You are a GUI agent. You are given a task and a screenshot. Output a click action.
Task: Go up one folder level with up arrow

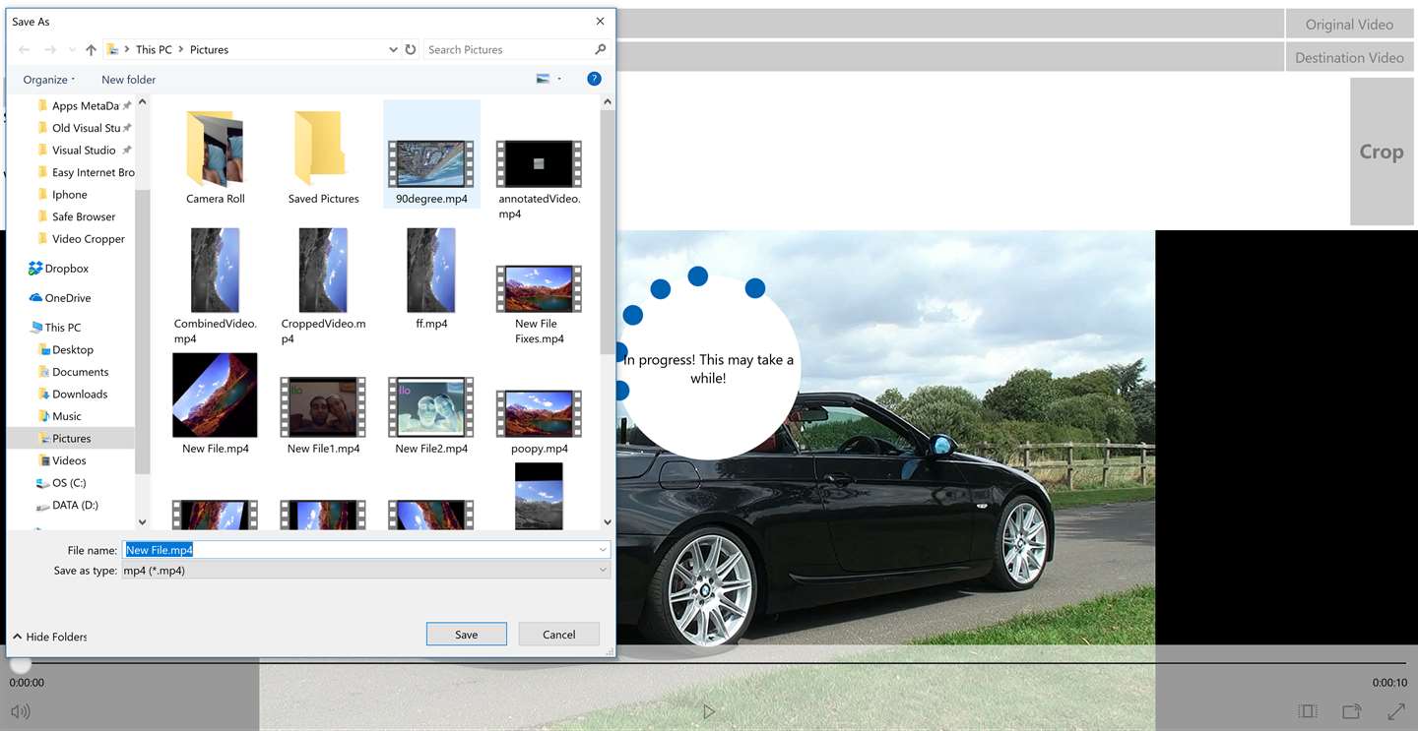[91, 49]
